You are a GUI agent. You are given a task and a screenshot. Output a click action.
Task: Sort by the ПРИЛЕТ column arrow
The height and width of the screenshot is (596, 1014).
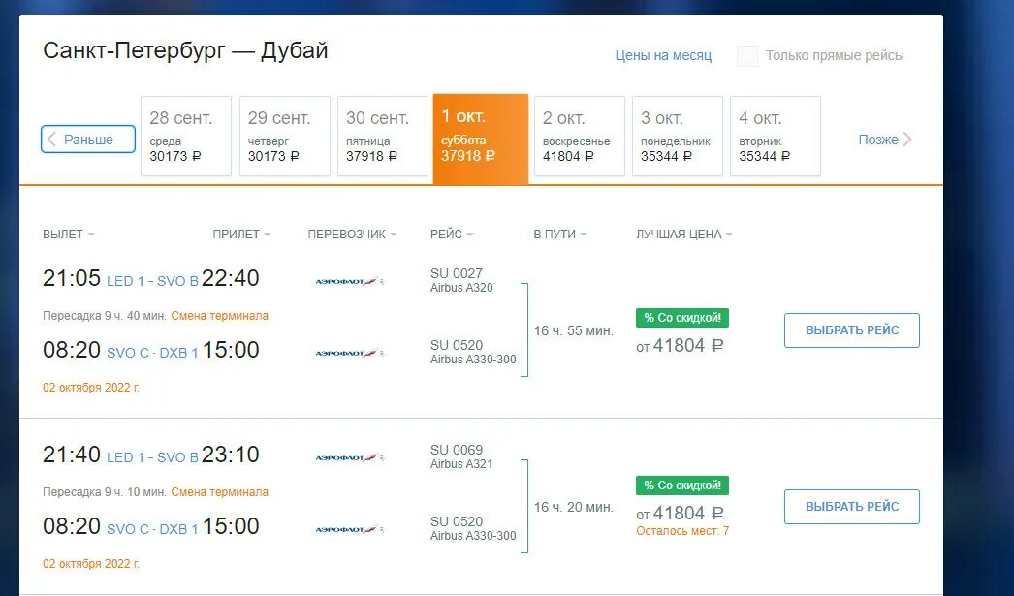(x=268, y=235)
